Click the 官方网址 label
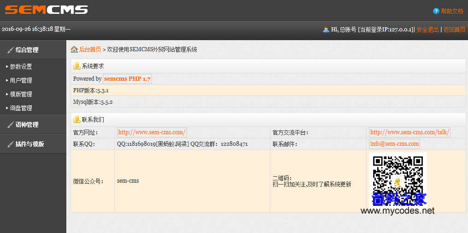The height and width of the screenshot is (233, 468). tap(86, 132)
